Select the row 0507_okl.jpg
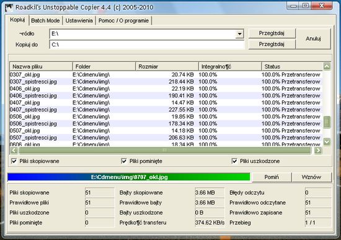 click(x=166, y=131)
